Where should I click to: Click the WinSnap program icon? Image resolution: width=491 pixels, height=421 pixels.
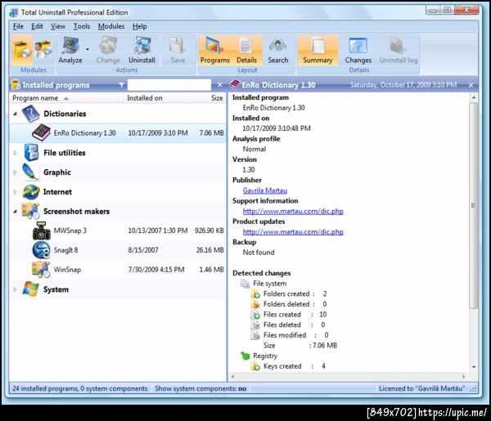click(x=41, y=269)
